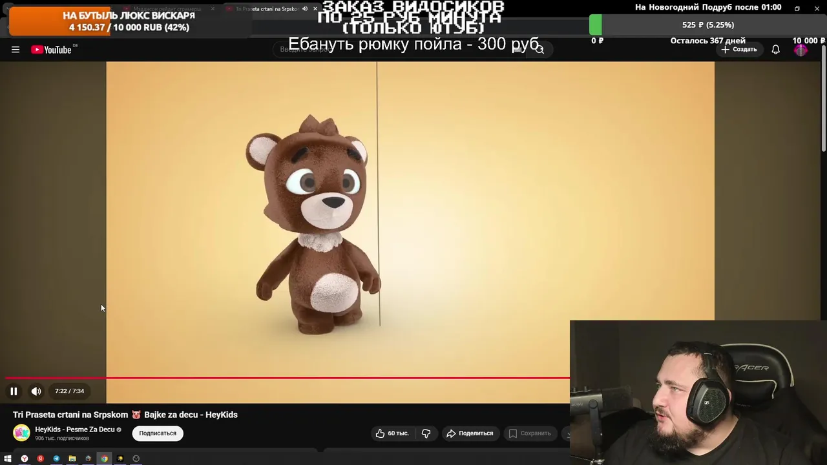
Task: Focus the YouTube search input field
Action: click(401, 50)
